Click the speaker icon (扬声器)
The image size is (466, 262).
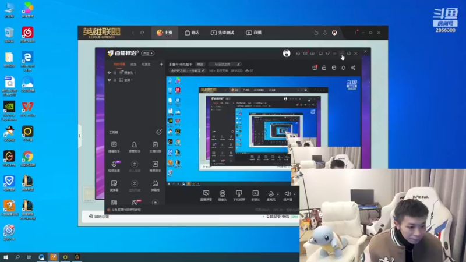(x=287, y=194)
